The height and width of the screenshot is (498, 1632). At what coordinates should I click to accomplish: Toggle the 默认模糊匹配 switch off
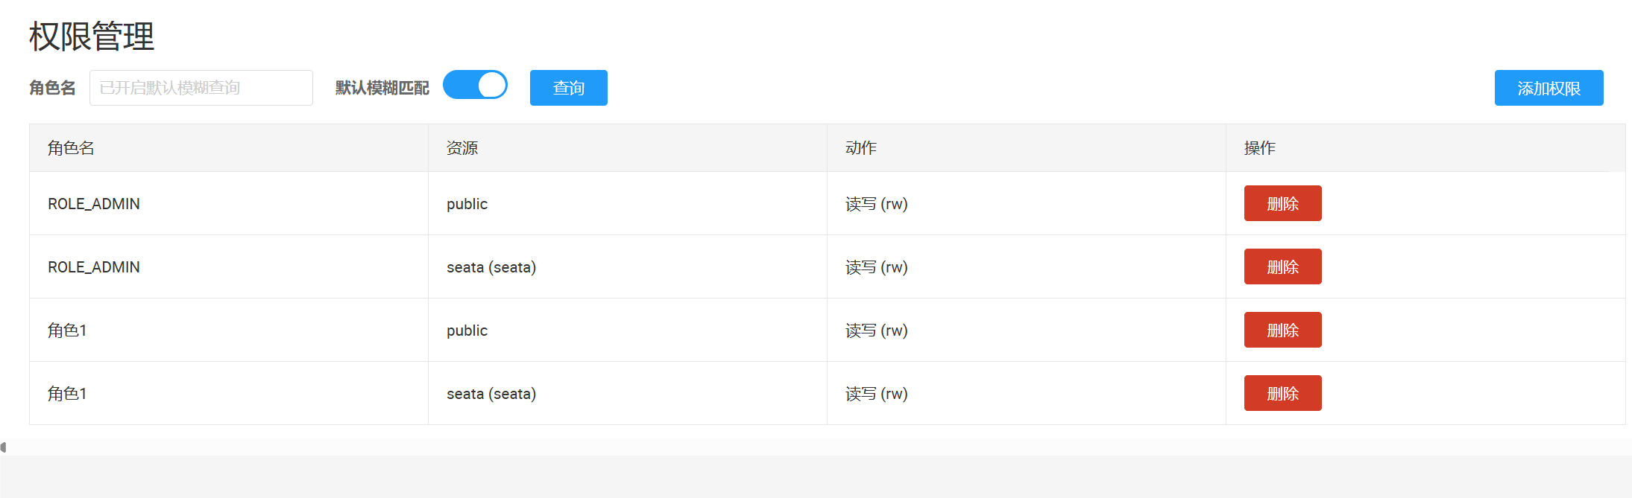click(x=475, y=86)
